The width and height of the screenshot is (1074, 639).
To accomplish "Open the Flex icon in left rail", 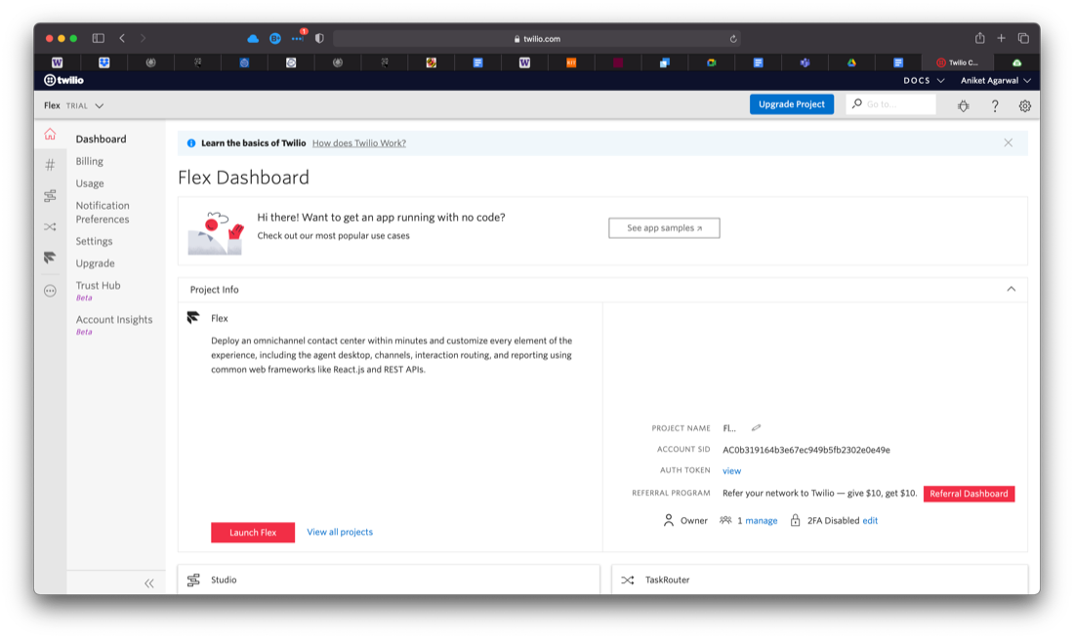I will pos(50,258).
